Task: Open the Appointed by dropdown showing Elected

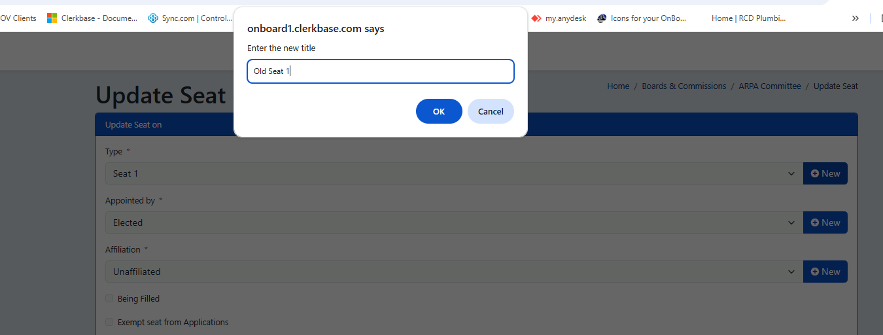Action: (454, 222)
